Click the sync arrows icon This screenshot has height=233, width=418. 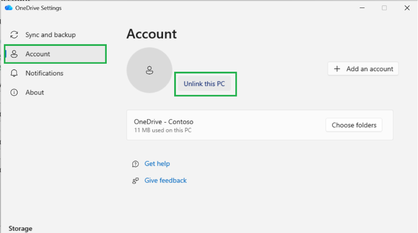tap(14, 35)
